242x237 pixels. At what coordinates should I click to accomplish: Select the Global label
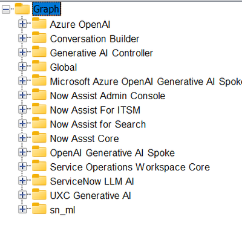pyautogui.click(x=64, y=68)
